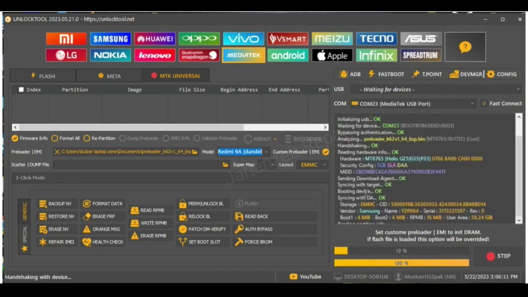
Task: Open DEVMGR device manager
Action: 466,74
